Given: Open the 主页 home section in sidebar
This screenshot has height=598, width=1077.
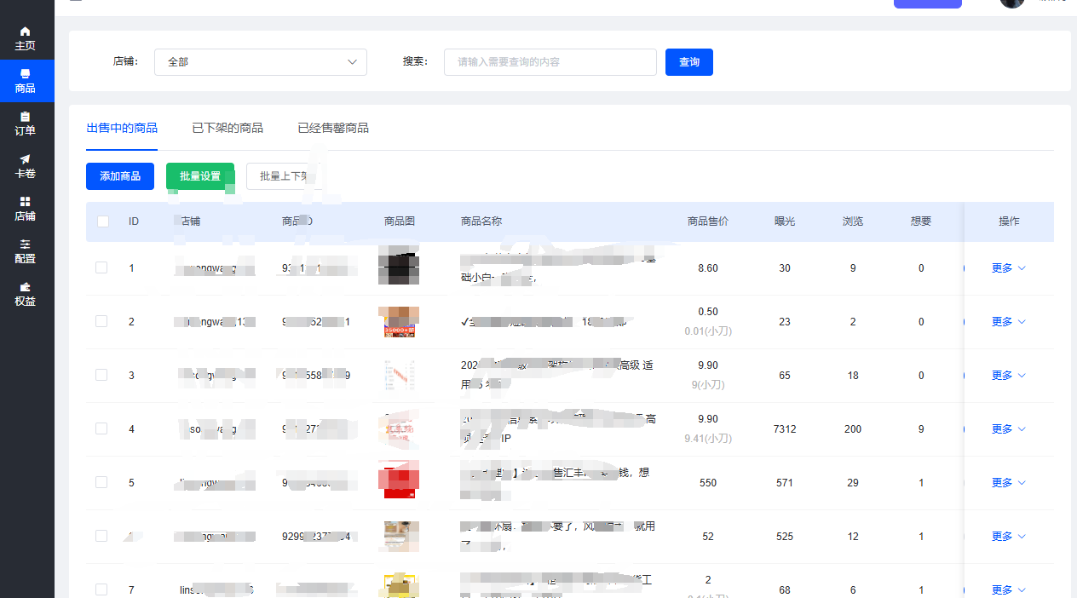Looking at the screenshot, I should [x=26, y=38].
